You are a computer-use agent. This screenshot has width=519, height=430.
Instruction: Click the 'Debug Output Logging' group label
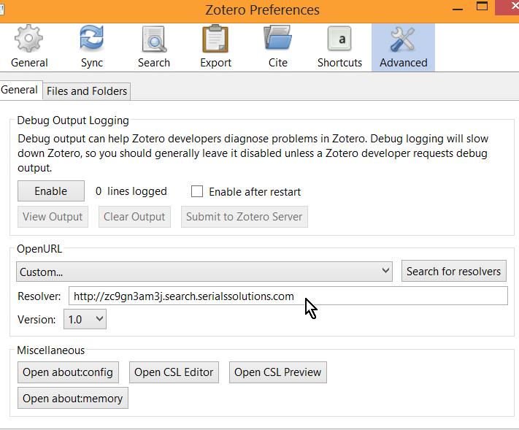pos(73,120)
